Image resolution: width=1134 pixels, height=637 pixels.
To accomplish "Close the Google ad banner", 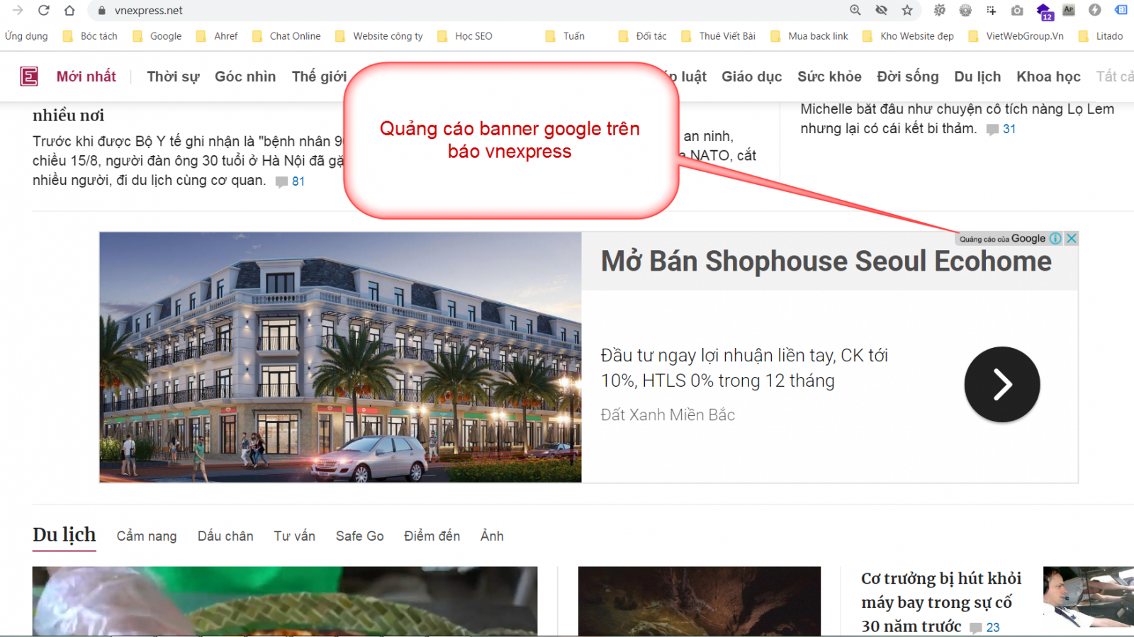I will tap(1072, 239).
